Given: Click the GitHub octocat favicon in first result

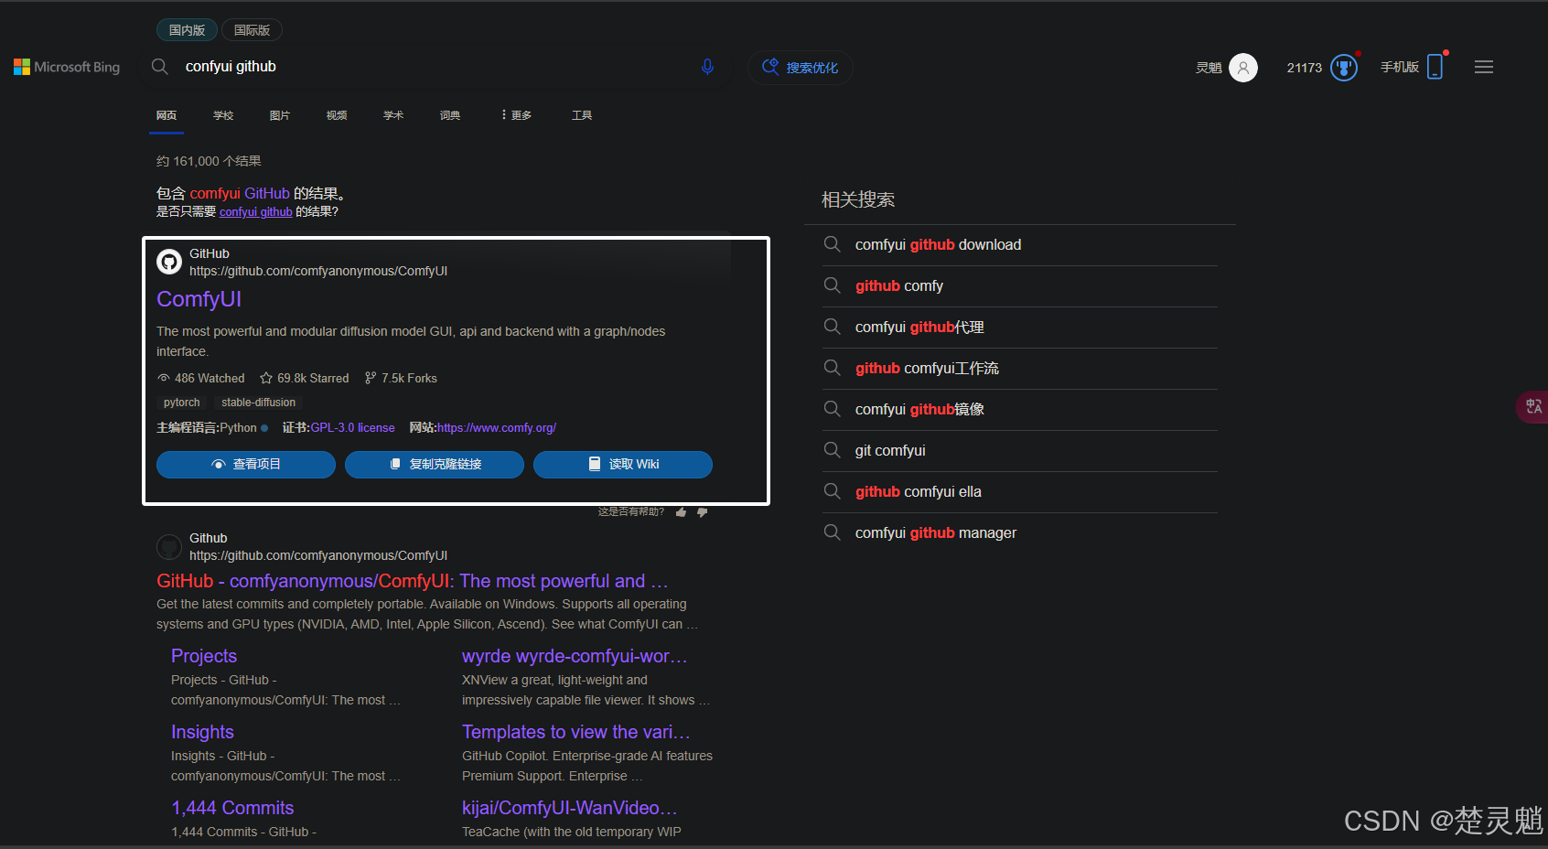Looking at the screenshot, I should (x=169, y=262).
